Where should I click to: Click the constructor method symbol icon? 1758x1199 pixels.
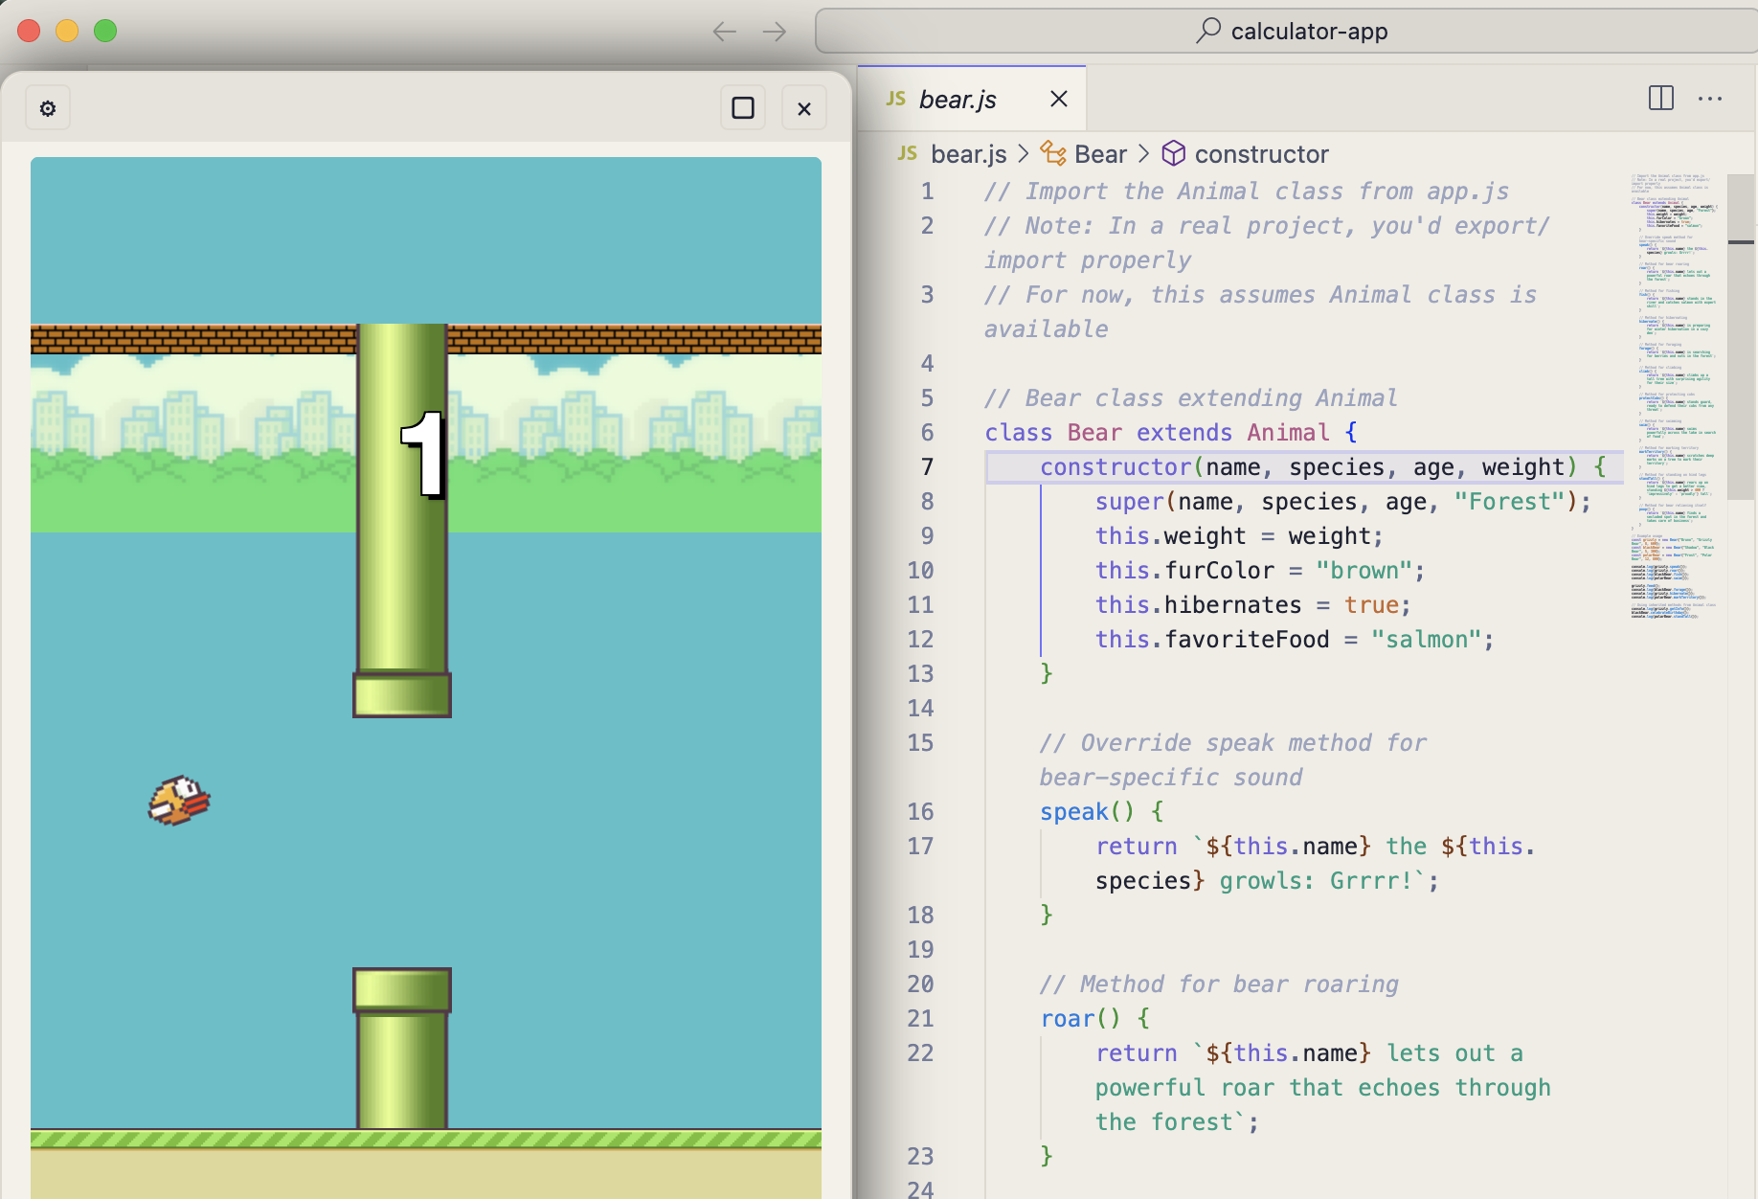pyautogui.click(x=1174, y=153)
